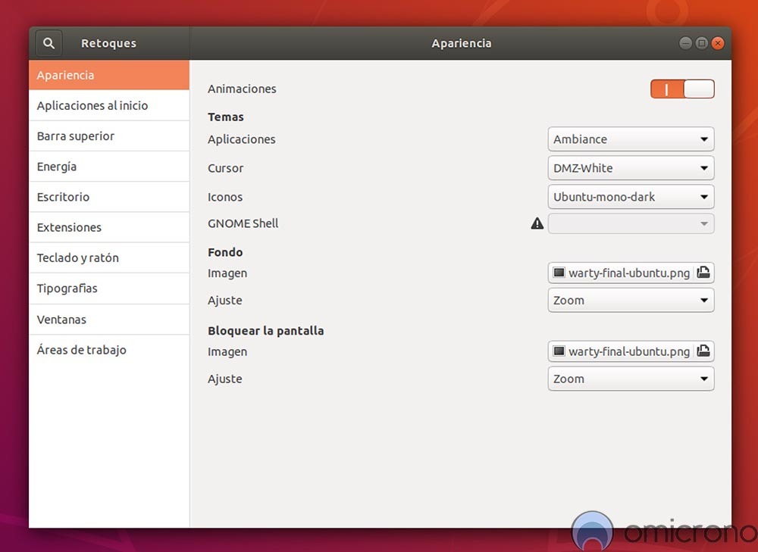Screen dimensions: 758x552
Task: Maximize the Retoques window
Action: 702,43
